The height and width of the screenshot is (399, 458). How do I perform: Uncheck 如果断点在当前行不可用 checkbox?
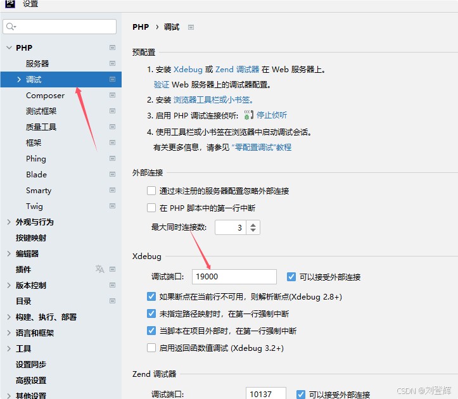151,296
